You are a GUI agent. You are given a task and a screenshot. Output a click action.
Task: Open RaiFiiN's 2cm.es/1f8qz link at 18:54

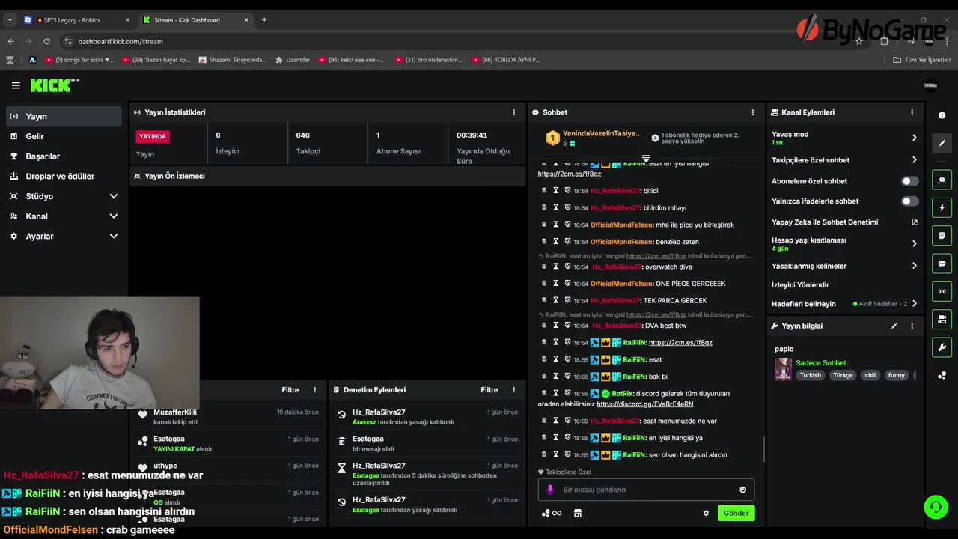coord(680,343)
